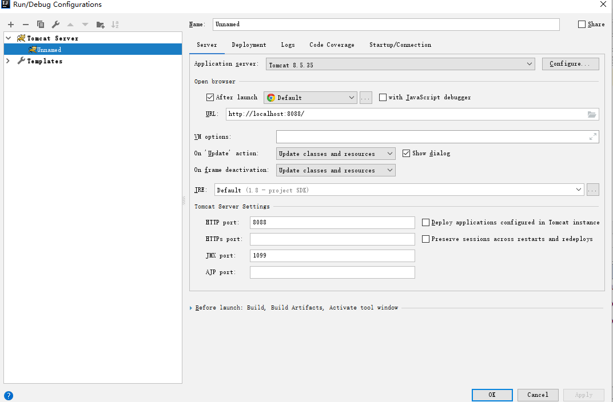Open the Application server dropdown
Image resolution: width=613 pixels, height=402 pixels.
pyautogui.click(x=400, y=64)
